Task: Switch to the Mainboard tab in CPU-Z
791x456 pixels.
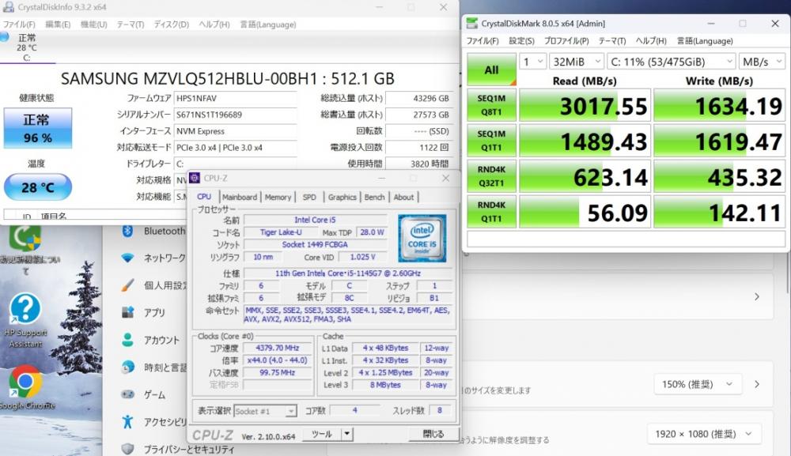Action: pyautogui.click(x=240, y=197)
